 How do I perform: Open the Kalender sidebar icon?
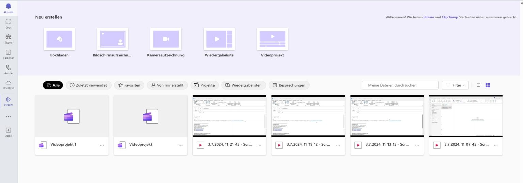point(9,54)
